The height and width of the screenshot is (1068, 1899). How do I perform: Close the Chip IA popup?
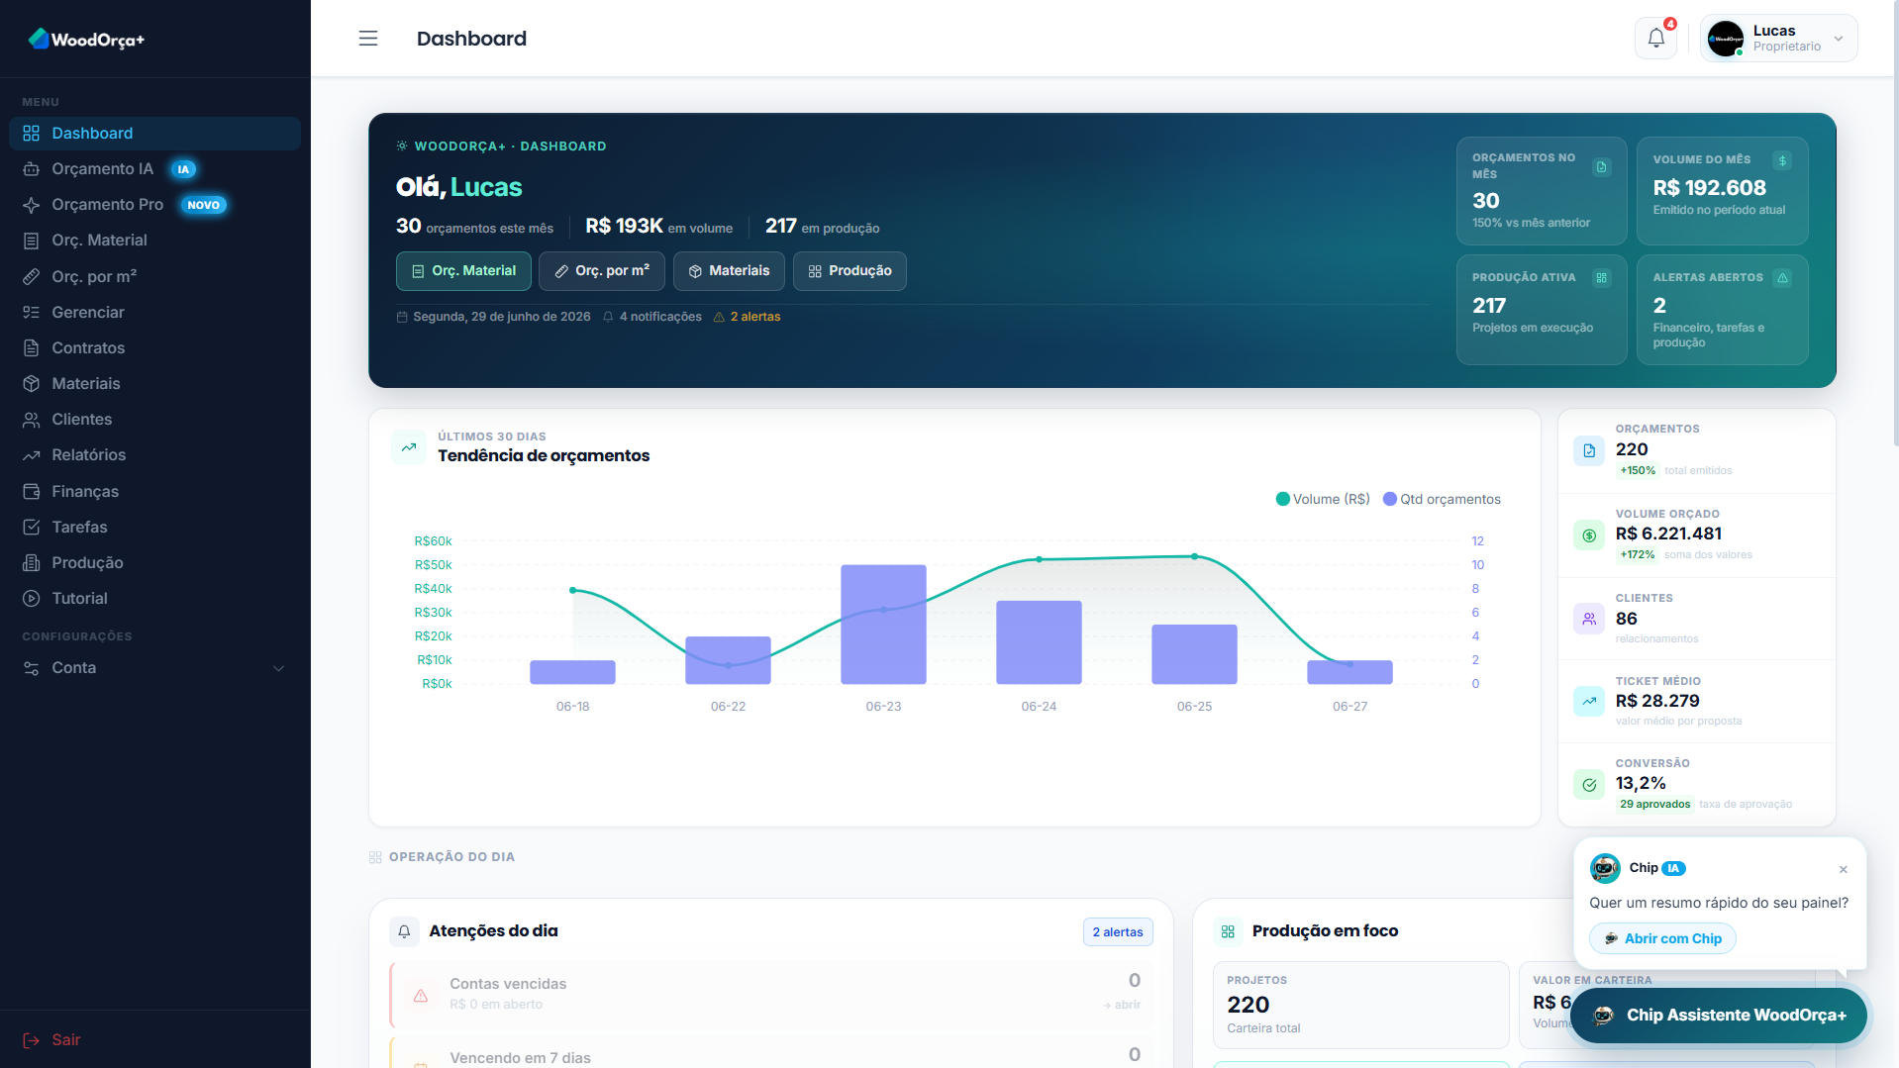[1844, 870]
